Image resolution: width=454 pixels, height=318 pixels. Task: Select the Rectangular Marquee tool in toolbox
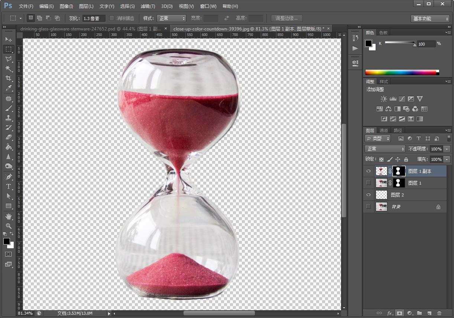(x=9, y=49)
